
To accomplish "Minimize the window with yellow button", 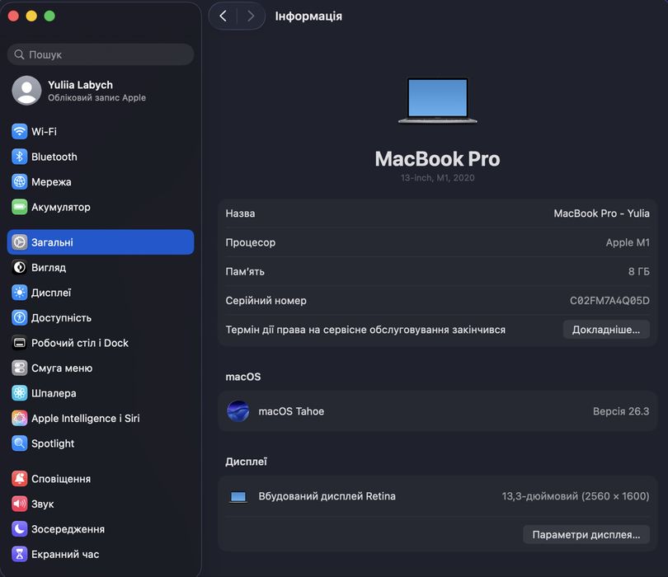I will click(31, 16).
